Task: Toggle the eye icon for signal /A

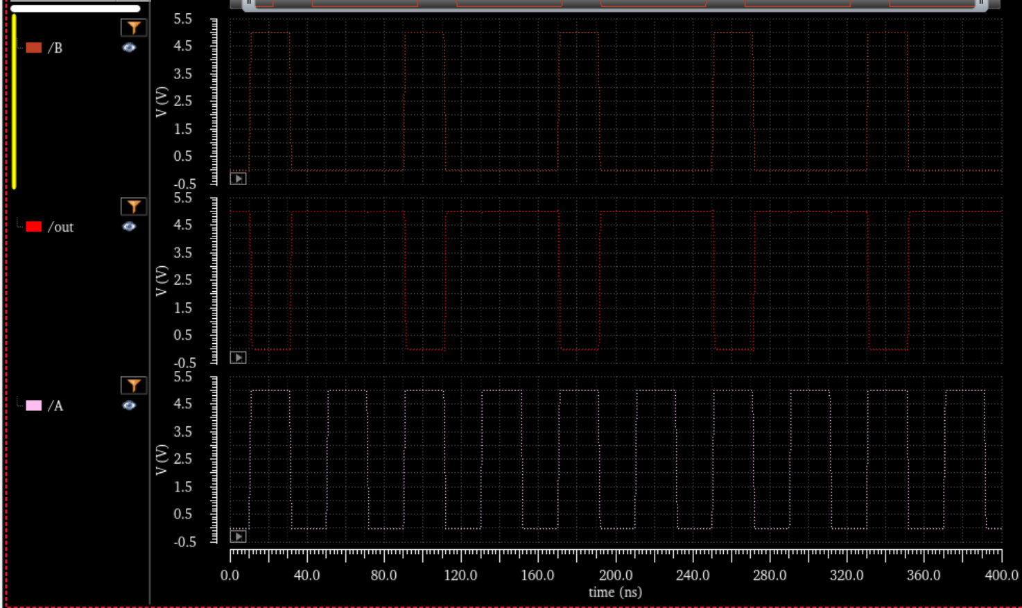Action: pos(129,406)
